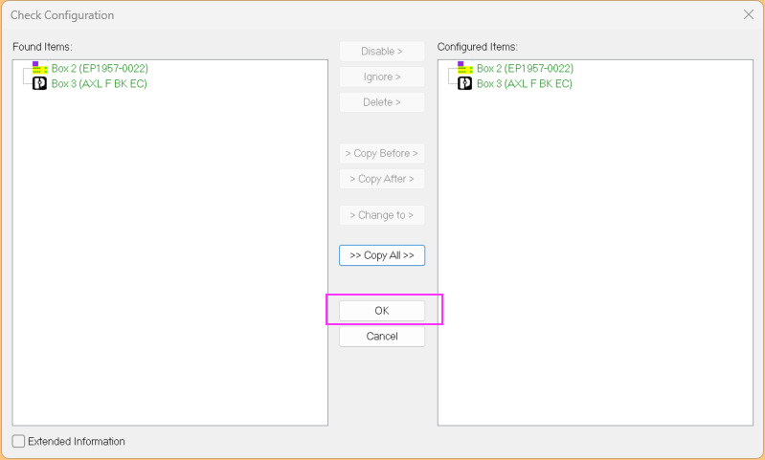Image resolution: width=765 pixels, height=460 pixels.
Task: Click the > Copy Before > button
Action: (382, 153)
